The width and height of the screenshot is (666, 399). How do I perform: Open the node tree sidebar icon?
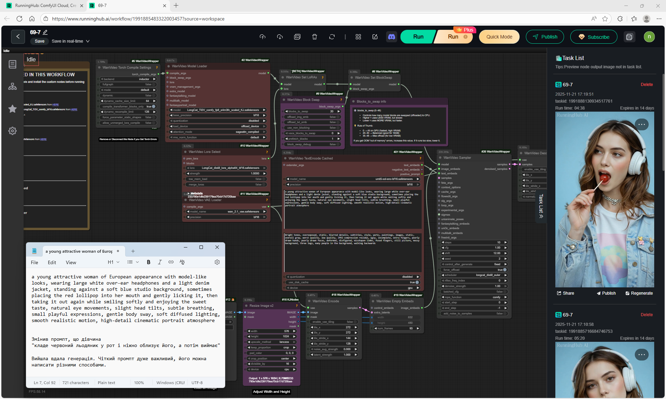[12, 86]
